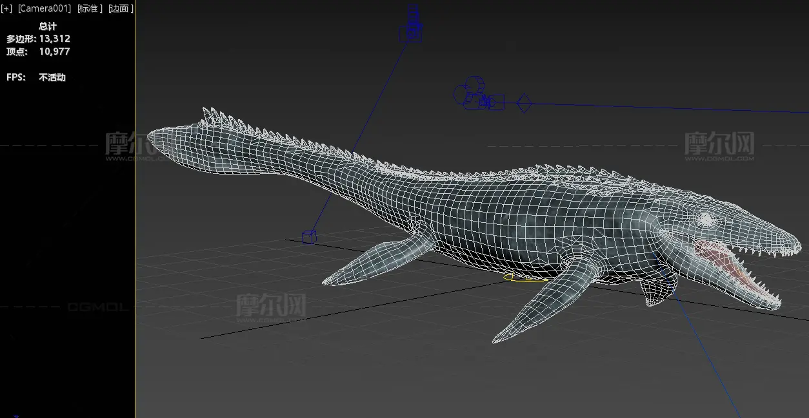Open the Camera001 viewport label menu

tap(44, 8)
